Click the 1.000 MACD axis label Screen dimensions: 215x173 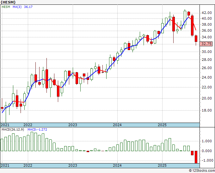tap(207, 141)
